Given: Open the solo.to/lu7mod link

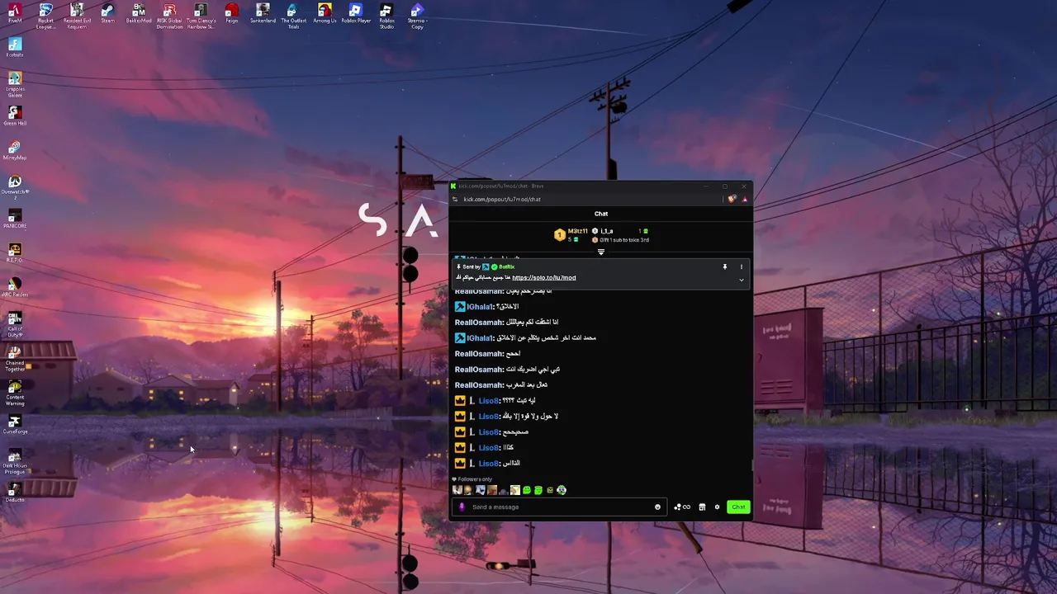Looking at the screenshot, I should 544,278.
